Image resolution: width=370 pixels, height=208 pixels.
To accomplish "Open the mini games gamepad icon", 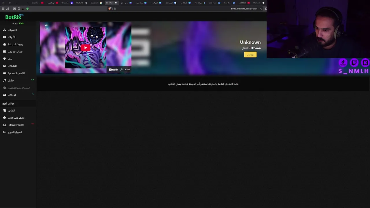I will (4, 73).
